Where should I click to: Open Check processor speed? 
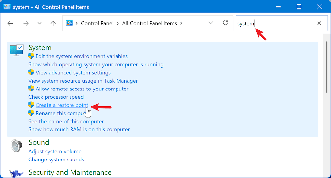[56, 97]
